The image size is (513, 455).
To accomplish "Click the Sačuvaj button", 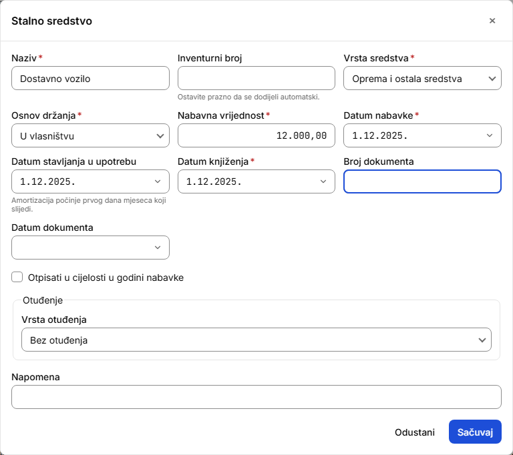I will [x=475, y=432].
